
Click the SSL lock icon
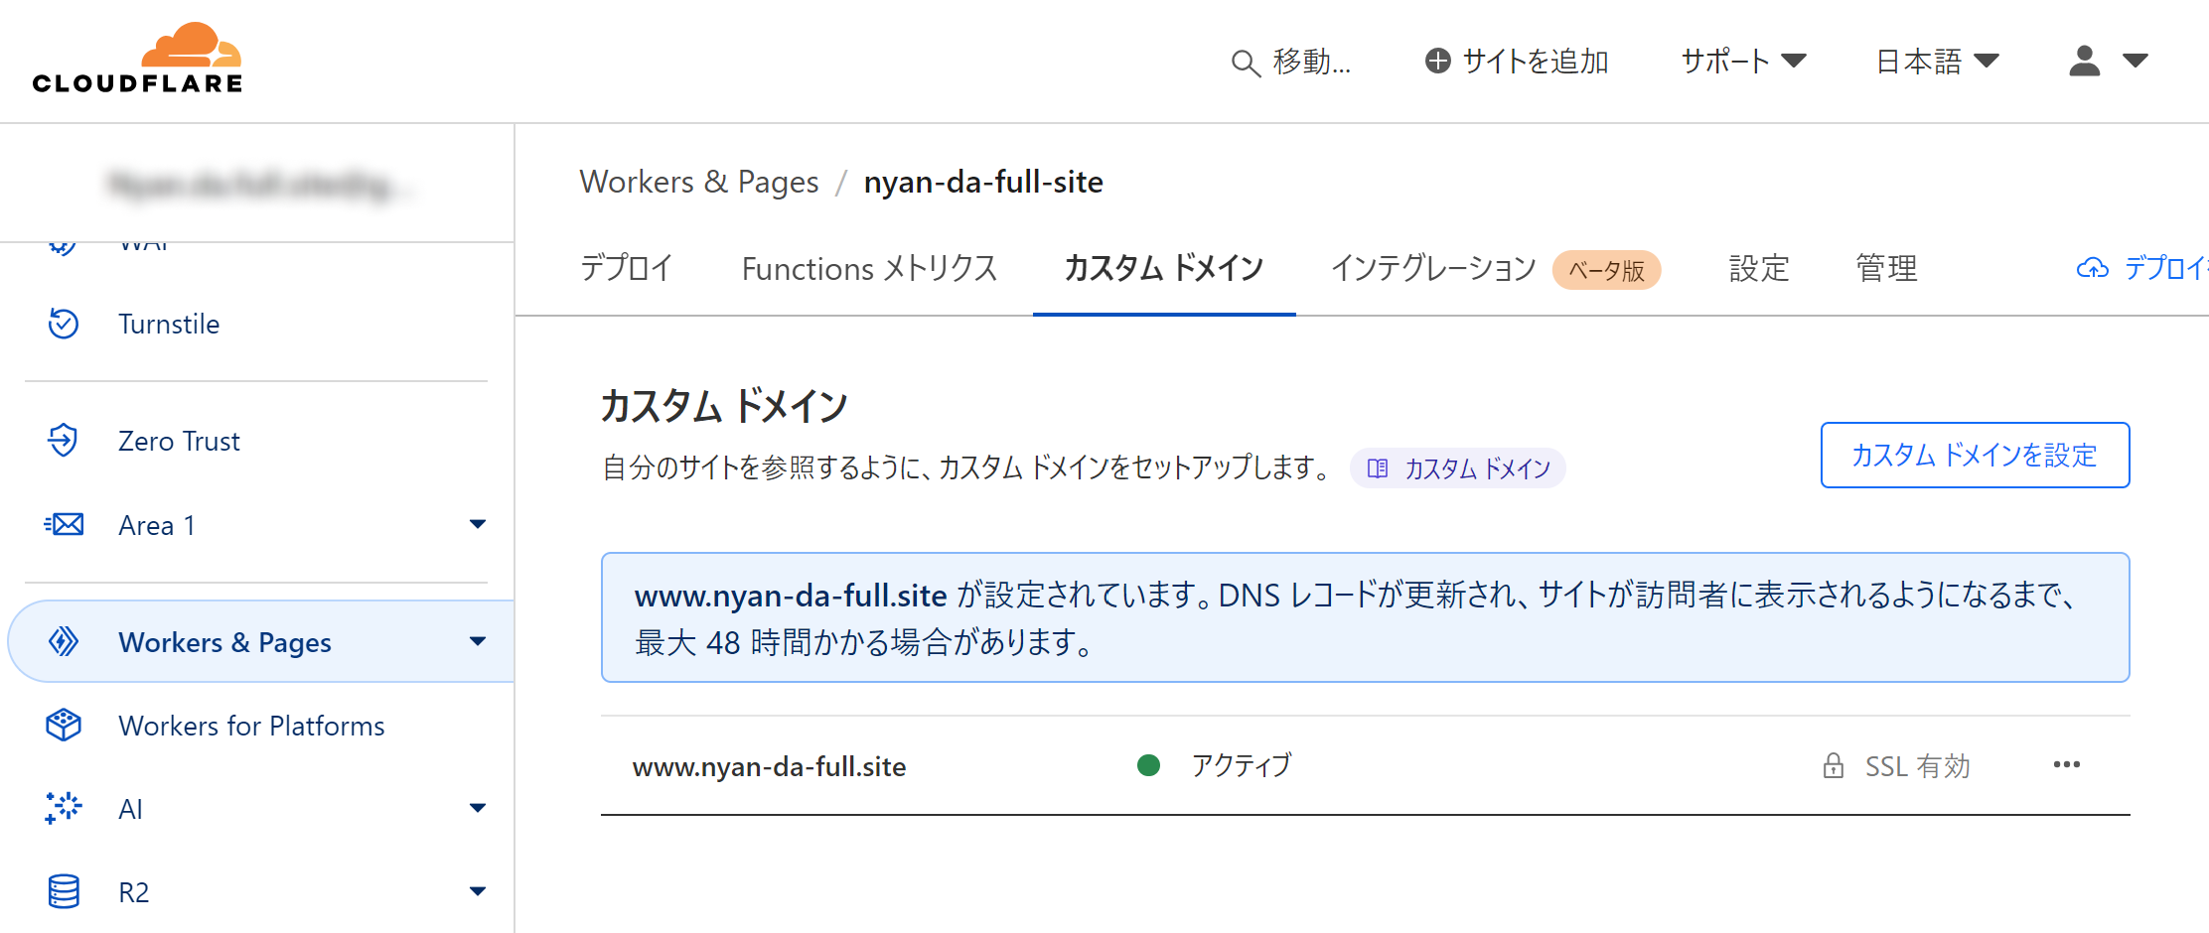(x=1834, y=765)
